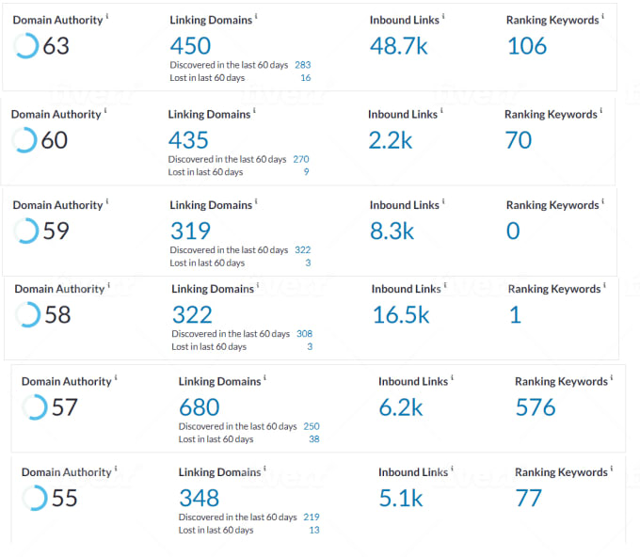The height and width of the screenshot is (557, 640).
Task: Open the 450 Linking Domains number
Action: coord(190,45)
